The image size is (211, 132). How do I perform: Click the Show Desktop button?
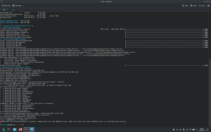click(x=207, y=130)
